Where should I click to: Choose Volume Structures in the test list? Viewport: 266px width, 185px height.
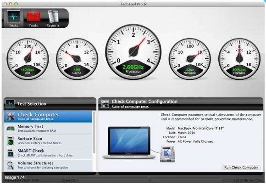click(x=48, y=165)
